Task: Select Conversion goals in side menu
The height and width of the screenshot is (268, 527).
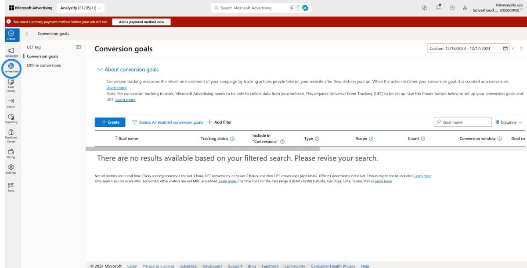Action: click(x=42, y=56)
